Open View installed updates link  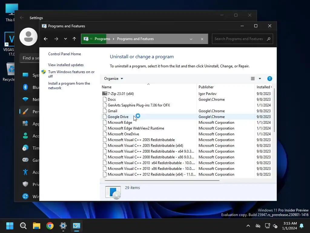66,65
